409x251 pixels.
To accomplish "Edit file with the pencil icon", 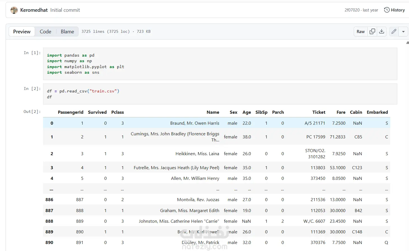I will (x=394, y=31).
